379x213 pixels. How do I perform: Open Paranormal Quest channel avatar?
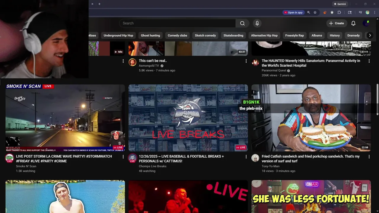point(255,62)
